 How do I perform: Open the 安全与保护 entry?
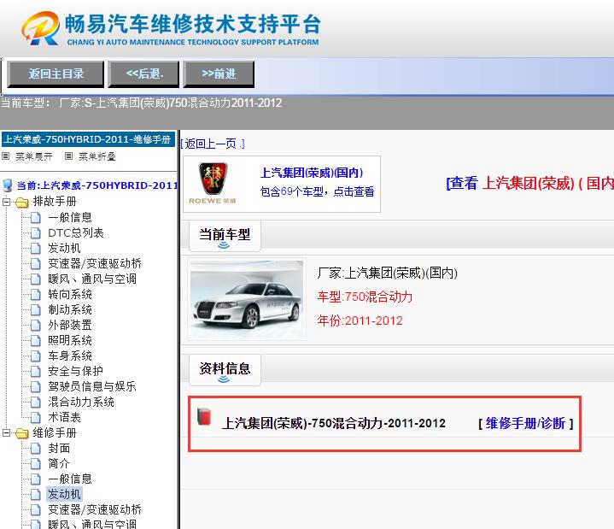(x=75, y=371)
